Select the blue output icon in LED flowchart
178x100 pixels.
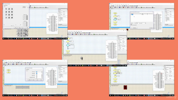click(x=115, y=19)
